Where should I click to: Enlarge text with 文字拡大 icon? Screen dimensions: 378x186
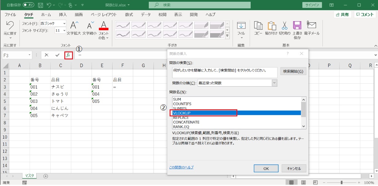point(74,26)
